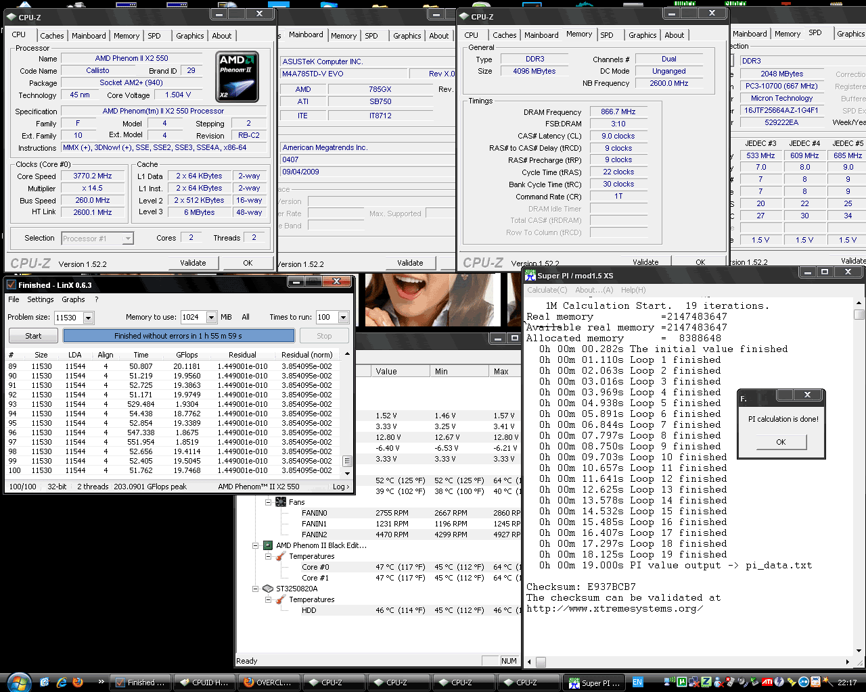Click LinX results table vertical scrollbar
The height and width of the screenshot is (692, 866).
click(x=347, y=412)
